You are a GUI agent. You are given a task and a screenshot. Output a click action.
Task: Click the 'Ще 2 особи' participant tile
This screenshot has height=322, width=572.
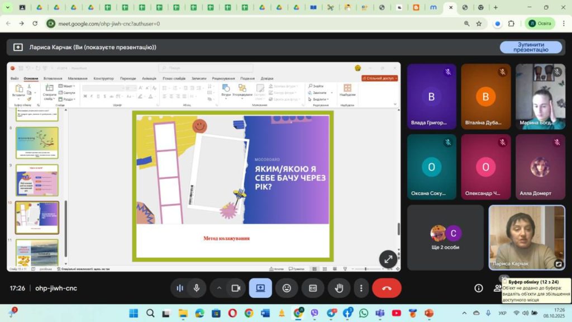[x=445, y=237]
